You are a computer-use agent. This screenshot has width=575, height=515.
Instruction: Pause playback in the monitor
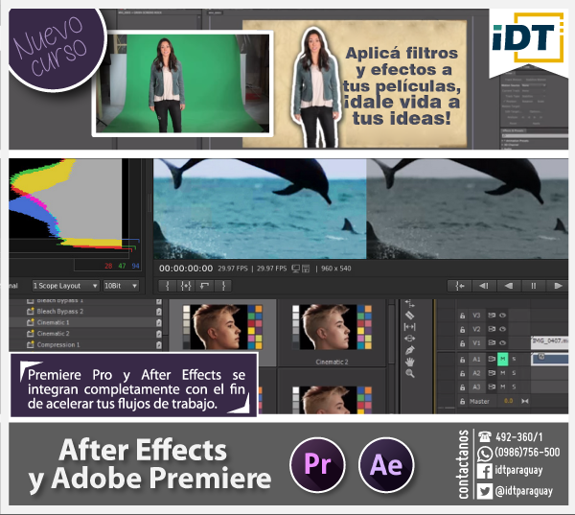point(533,286)
